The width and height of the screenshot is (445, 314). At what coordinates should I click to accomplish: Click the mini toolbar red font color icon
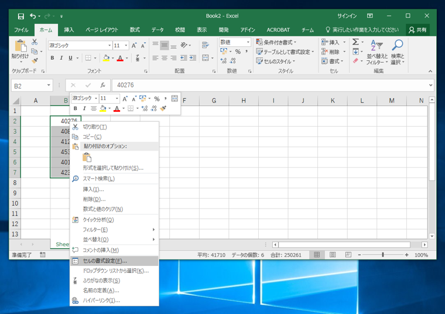(x=117, y=108)
